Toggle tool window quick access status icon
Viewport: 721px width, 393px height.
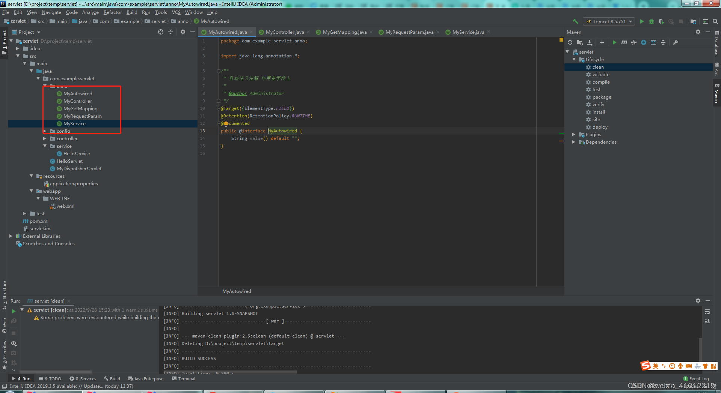tap(4, 386)
